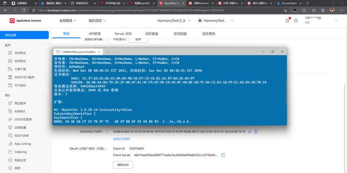
Task: Open the 游戏联运 icon in sidebar
Action: click(10, 61)
